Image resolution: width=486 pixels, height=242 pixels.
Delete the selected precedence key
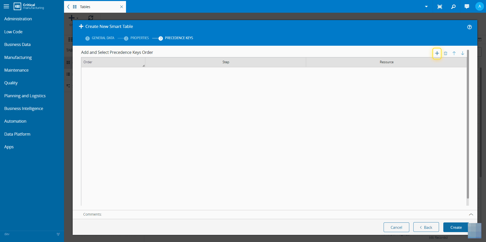[x=446, y=53]
